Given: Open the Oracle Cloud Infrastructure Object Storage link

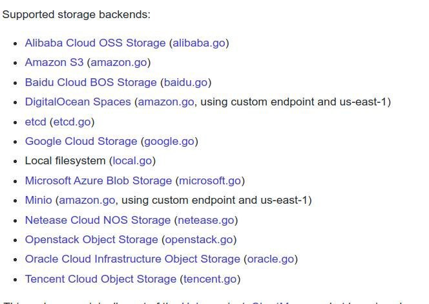Looking at the screenshot, I should click(x=132, y=259).
